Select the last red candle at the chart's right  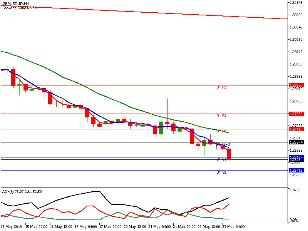229,154
